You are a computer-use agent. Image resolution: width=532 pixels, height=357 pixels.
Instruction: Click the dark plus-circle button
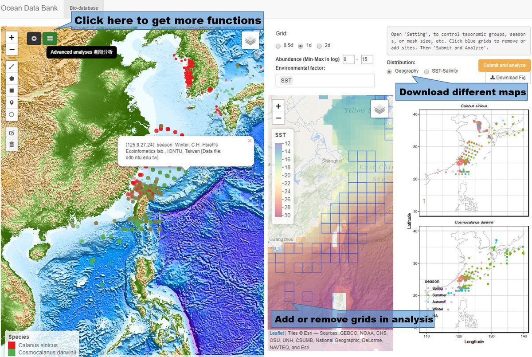pos(34,39)
